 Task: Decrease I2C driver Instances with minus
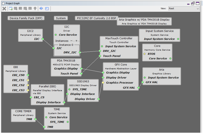71,41
